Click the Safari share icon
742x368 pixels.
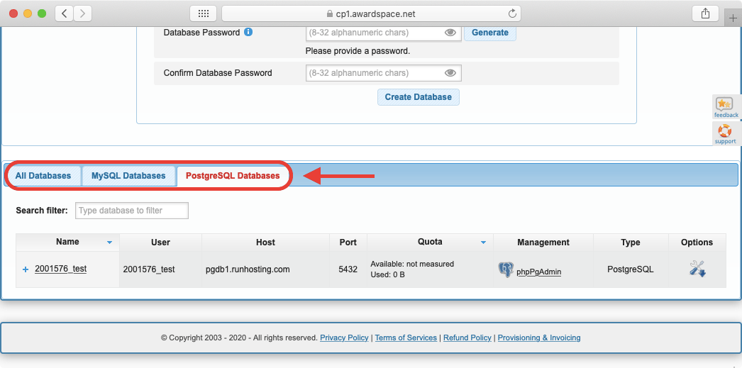[x=705, y=13]
